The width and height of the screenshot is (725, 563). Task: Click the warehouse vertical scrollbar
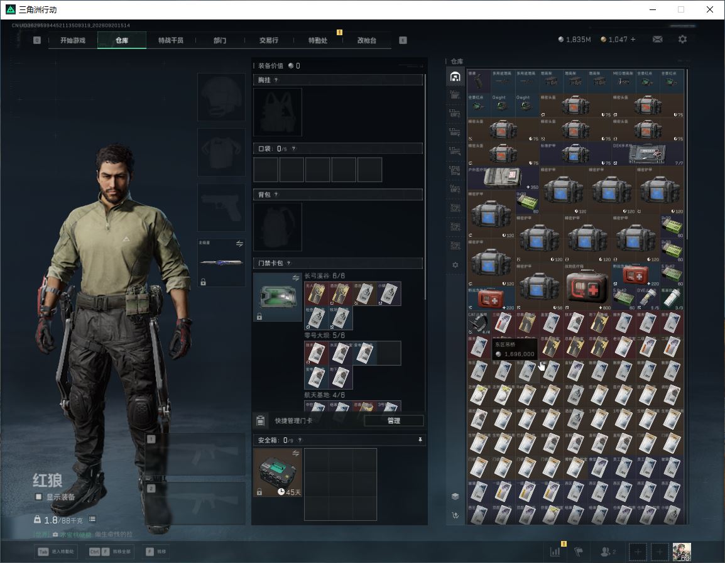tap(687, 155)
